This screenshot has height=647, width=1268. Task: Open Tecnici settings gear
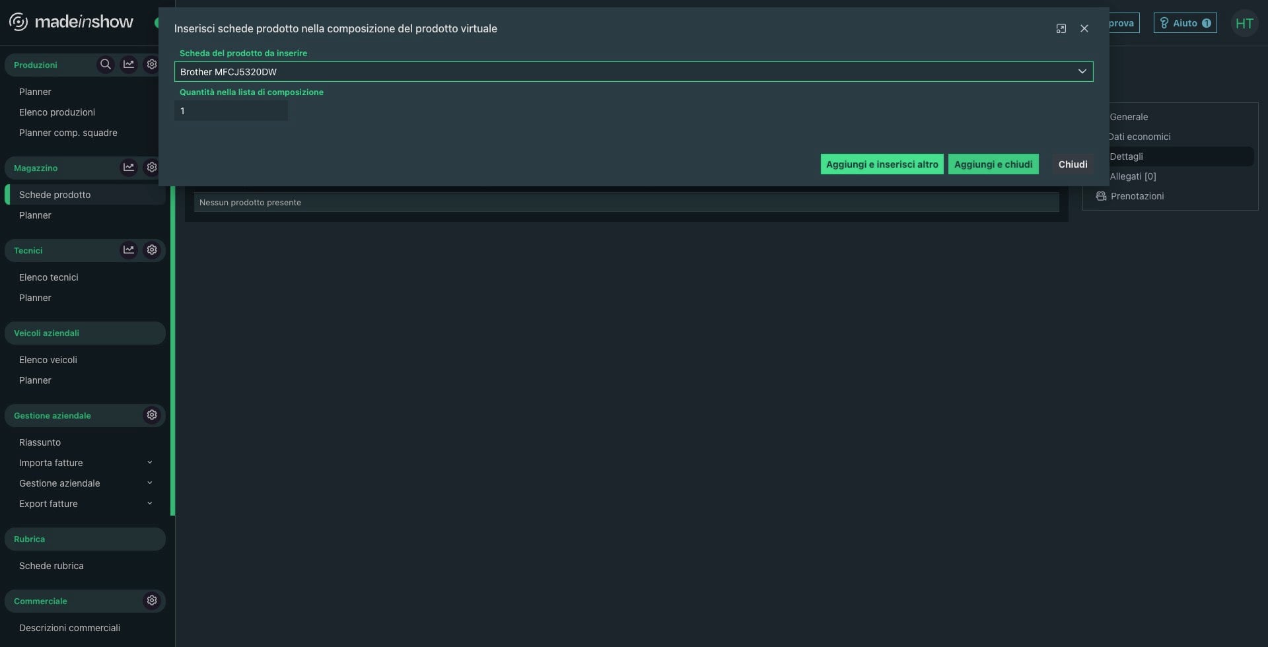point(152,250)
